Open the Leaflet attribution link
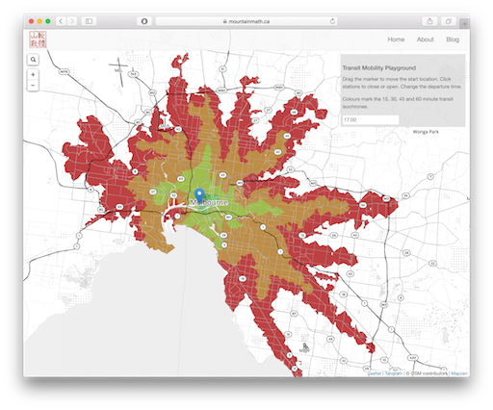Image resolution: width=493 pixels, height=410 pixels. 375,373
